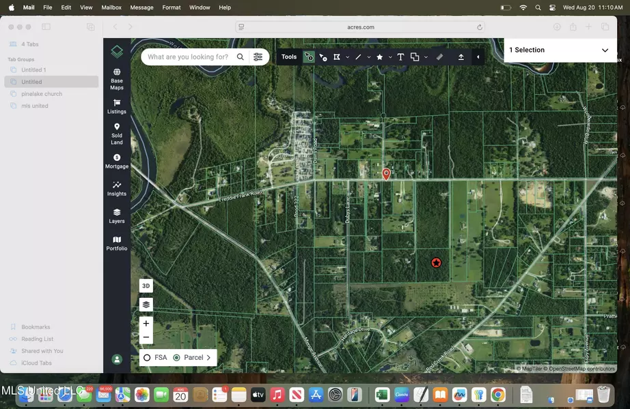Select the Parcel radio option

click(177, 357)
